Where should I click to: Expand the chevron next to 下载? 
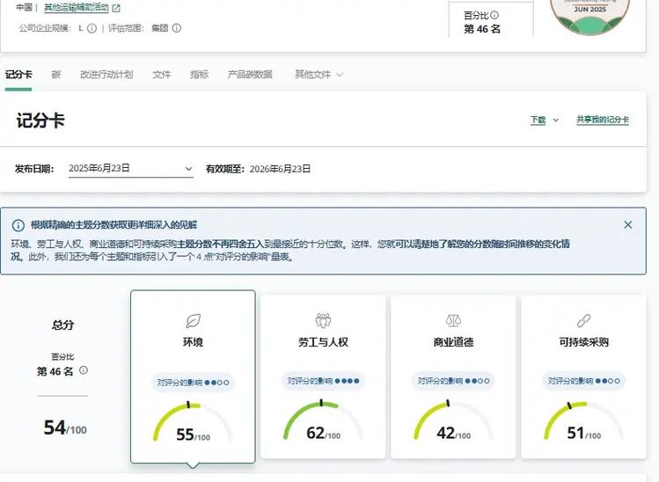coord(555,120)
